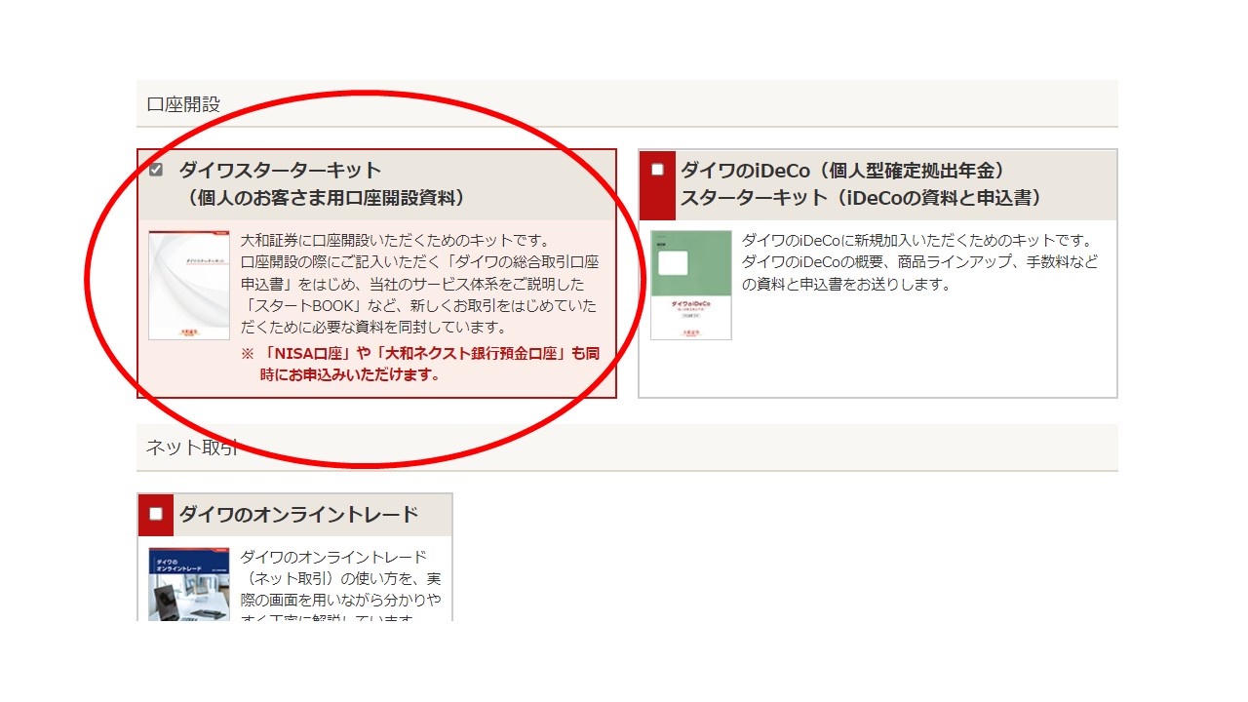Click the green iDeCo brochure thumbnail
Screen dimensions: 1248x702
691,285
